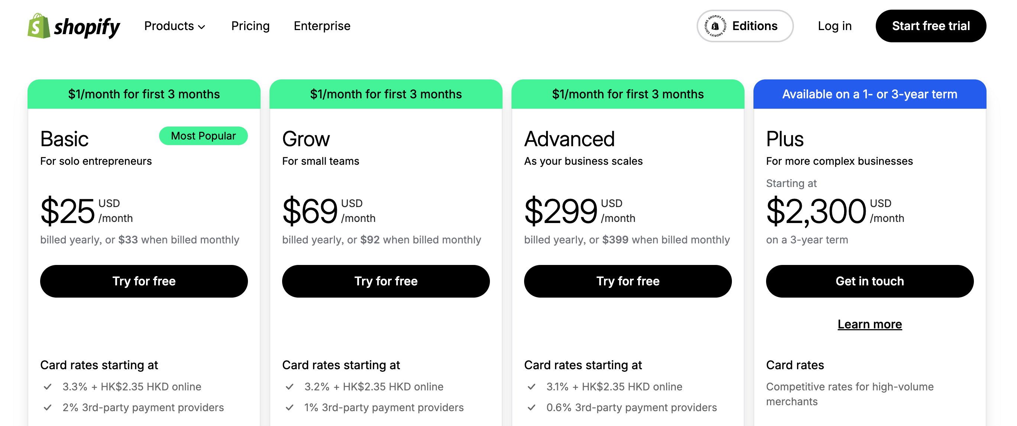Image resolution: width=1017 pixels, height=426 pixels.
Task: Try the Basic plan for free
Action: tap(144, 281)
